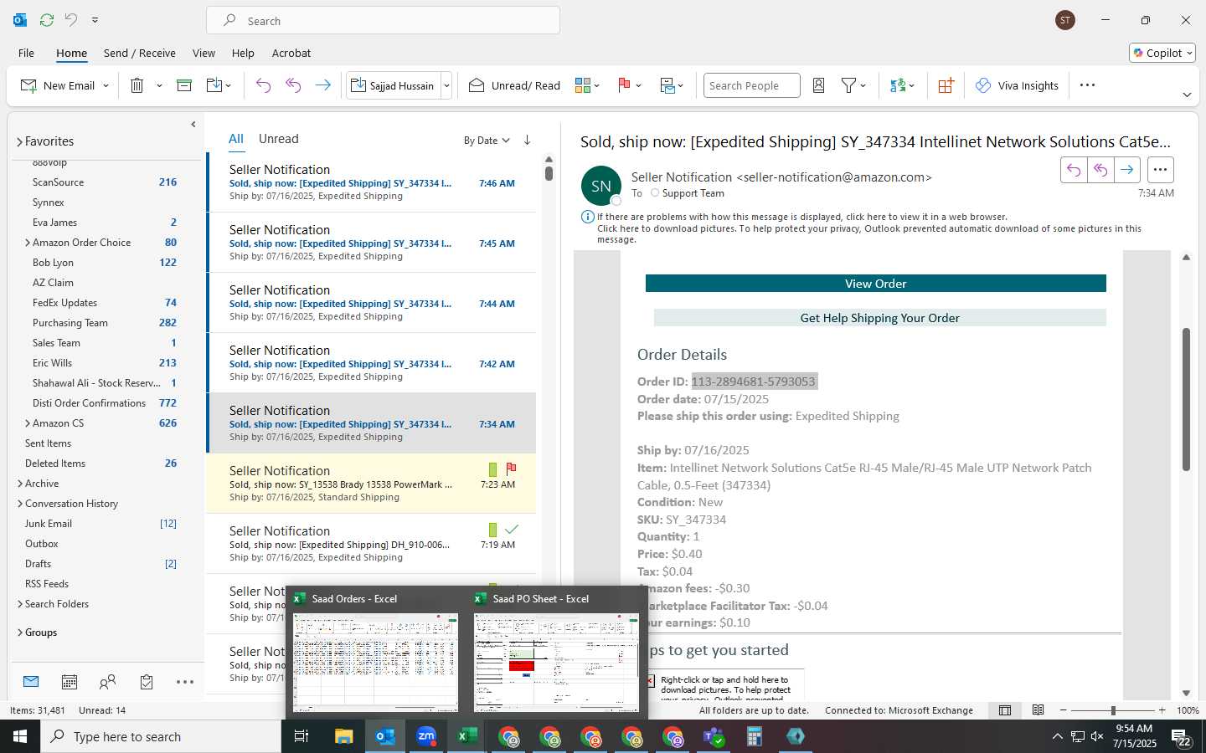Screen dimensions: 1206x753
Task: Open Categorize dropdown in ribbon
Action: click(587, 85)
